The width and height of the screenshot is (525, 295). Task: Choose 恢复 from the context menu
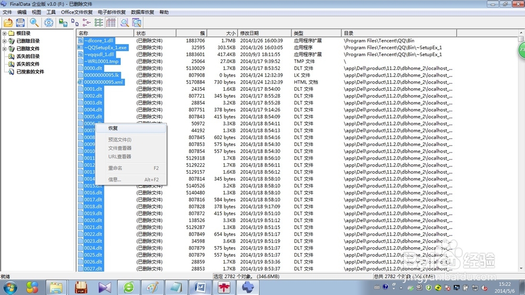131,128
